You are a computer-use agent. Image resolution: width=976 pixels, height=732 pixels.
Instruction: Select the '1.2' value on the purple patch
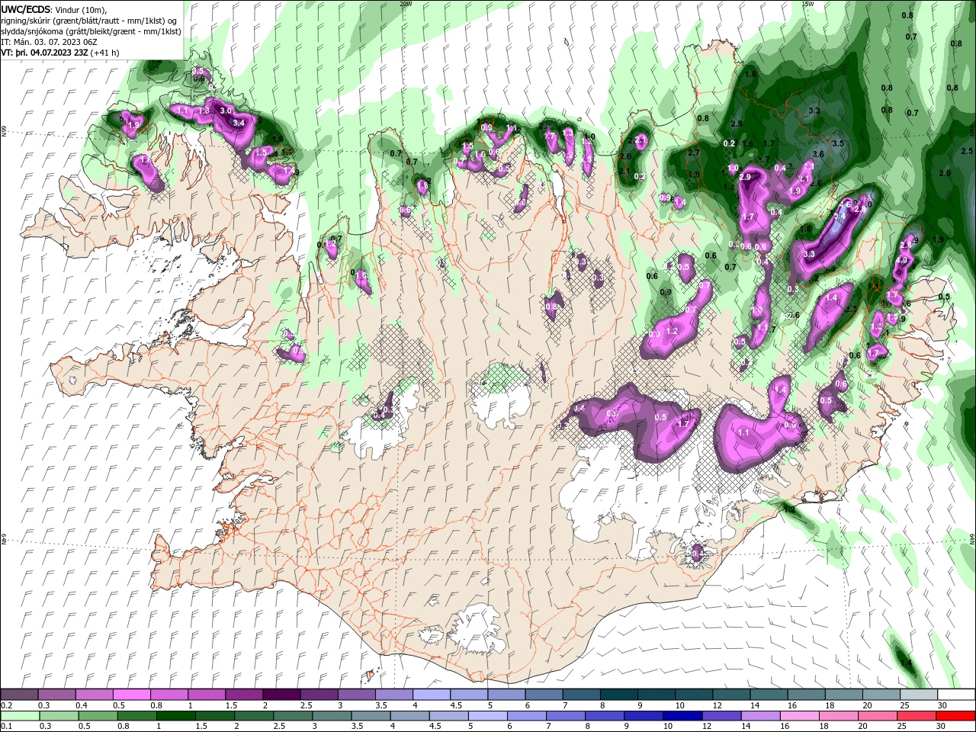click(x=672, y=332)
